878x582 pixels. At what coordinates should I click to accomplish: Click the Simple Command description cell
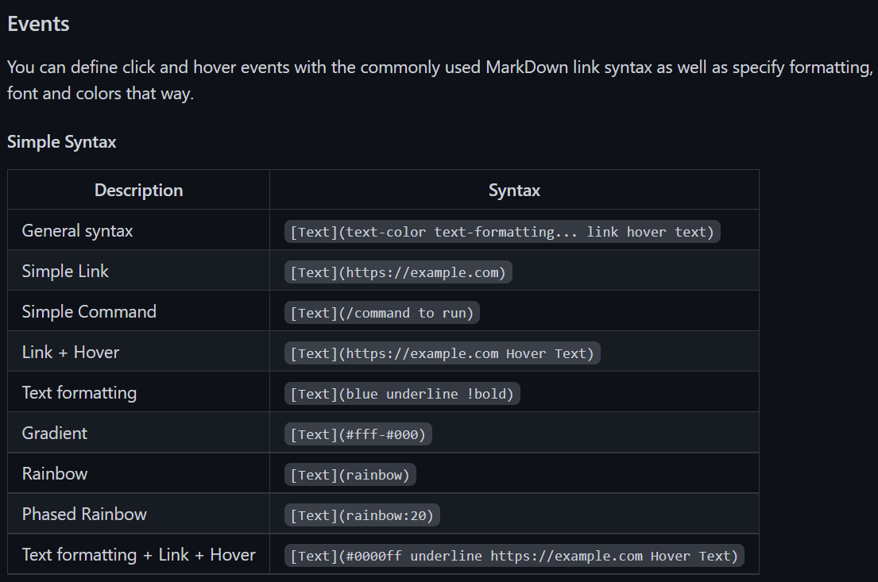coord(138,311)
